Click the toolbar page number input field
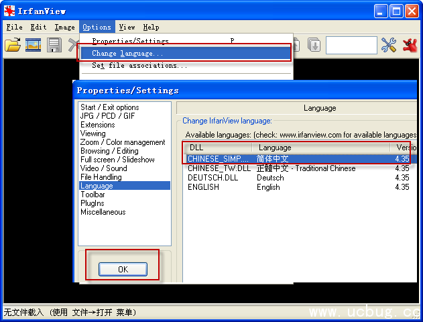 [x=351, y=45]
